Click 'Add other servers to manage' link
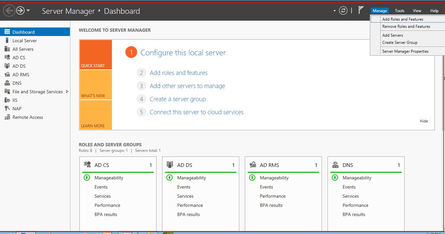The height and width of the screenshot is (234, 445). 187,86
